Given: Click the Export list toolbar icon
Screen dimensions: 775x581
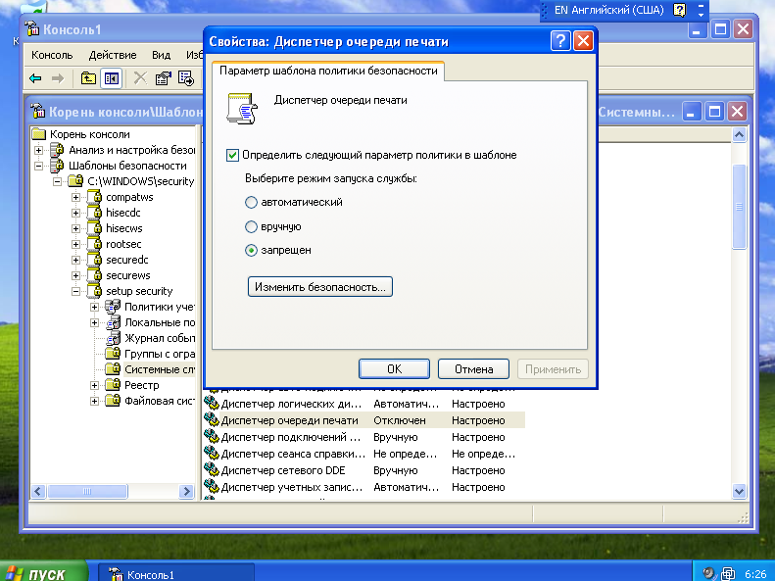Looking at the screenshot, I should (x=186, y=78).
